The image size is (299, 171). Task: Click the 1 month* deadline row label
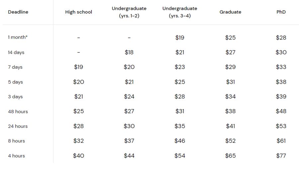pyautogui.click(x=18, y=37)
